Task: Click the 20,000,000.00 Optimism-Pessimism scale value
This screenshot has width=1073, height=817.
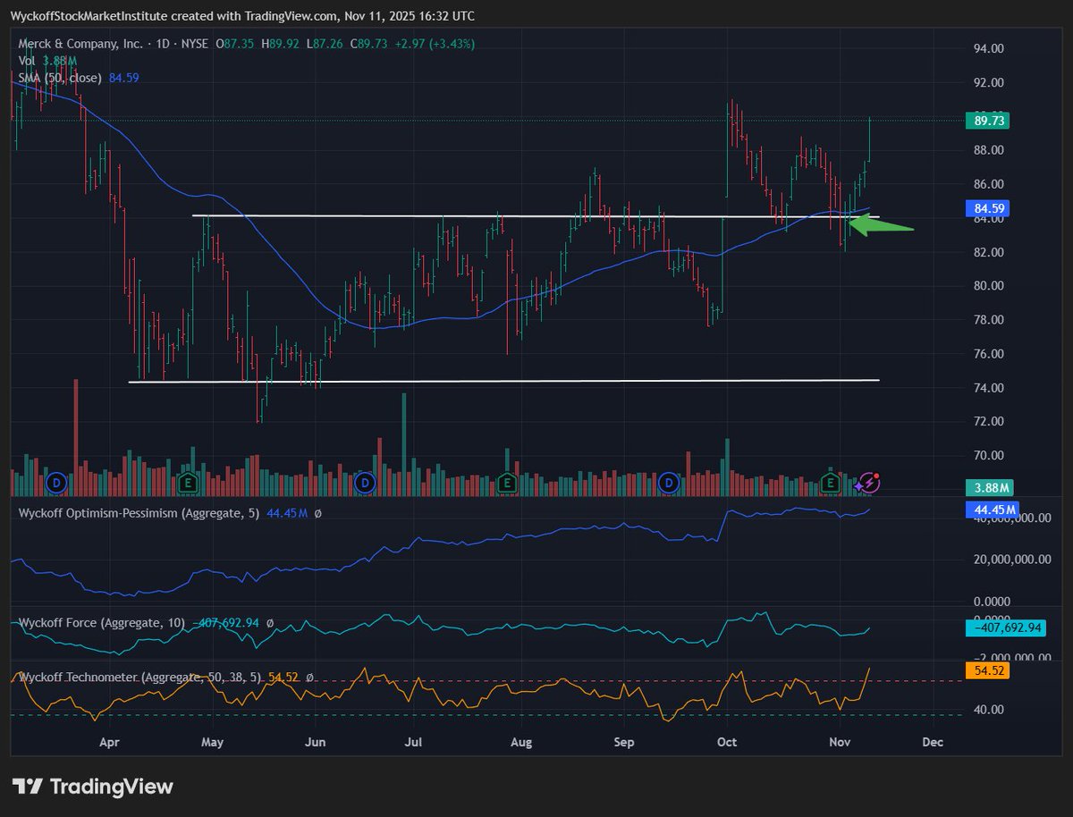Action: click(1011, 560)
